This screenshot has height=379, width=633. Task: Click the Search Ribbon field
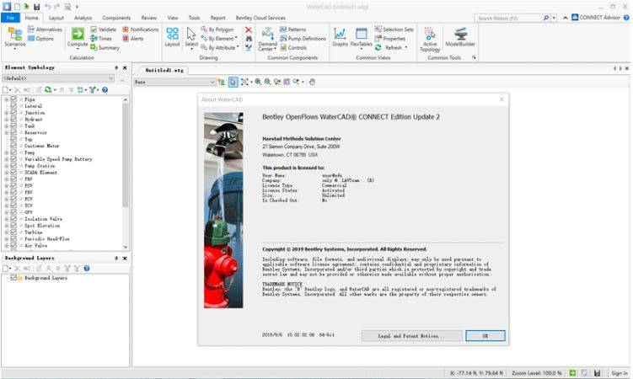click(510, 19)
